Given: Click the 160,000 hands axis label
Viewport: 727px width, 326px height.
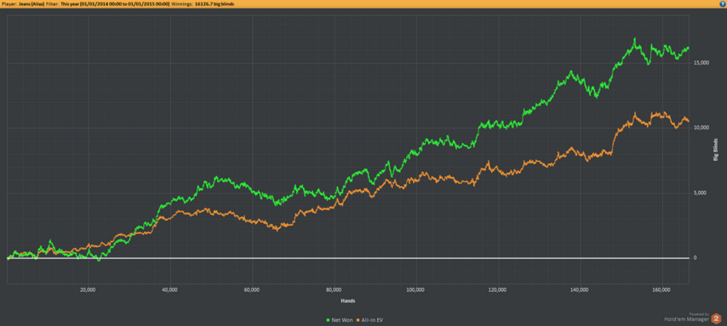Looking at the screenshot, I should click(x=661, y=290).
